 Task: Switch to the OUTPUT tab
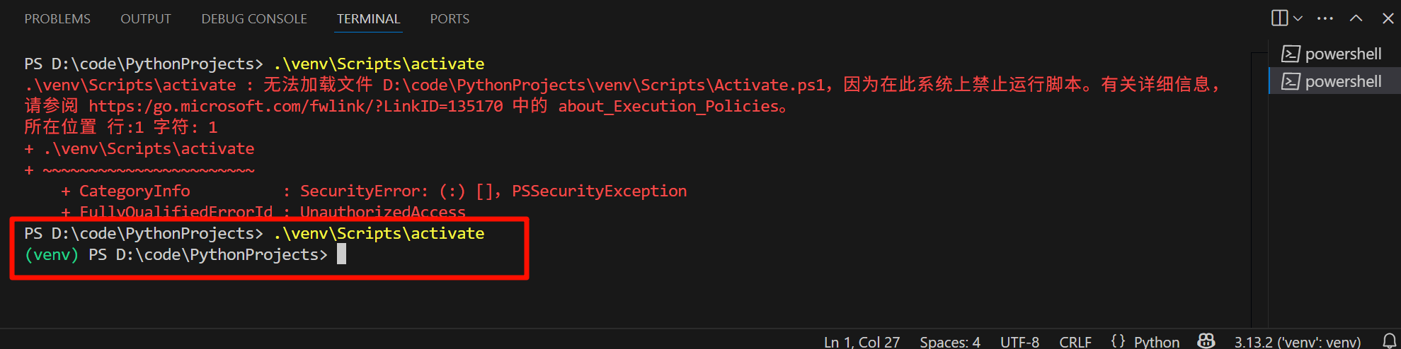point(146,19)
